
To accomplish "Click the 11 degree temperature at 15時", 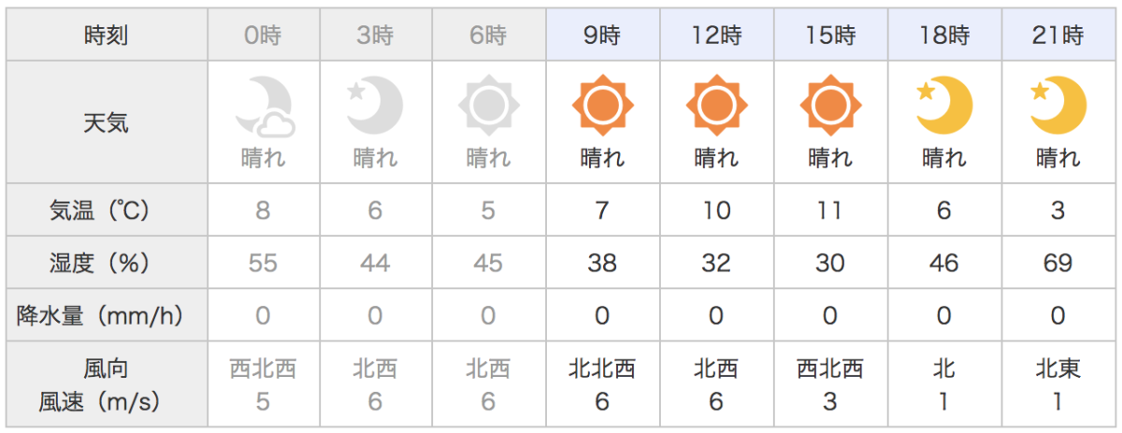I will (830, 210).
